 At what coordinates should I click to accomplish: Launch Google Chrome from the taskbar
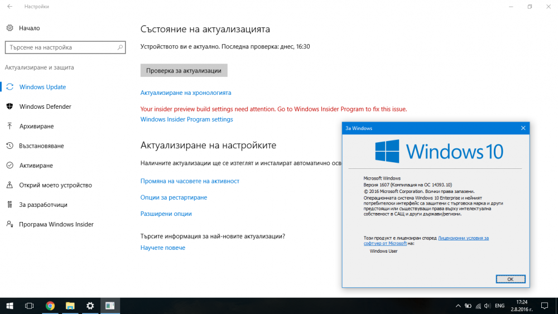50,306
